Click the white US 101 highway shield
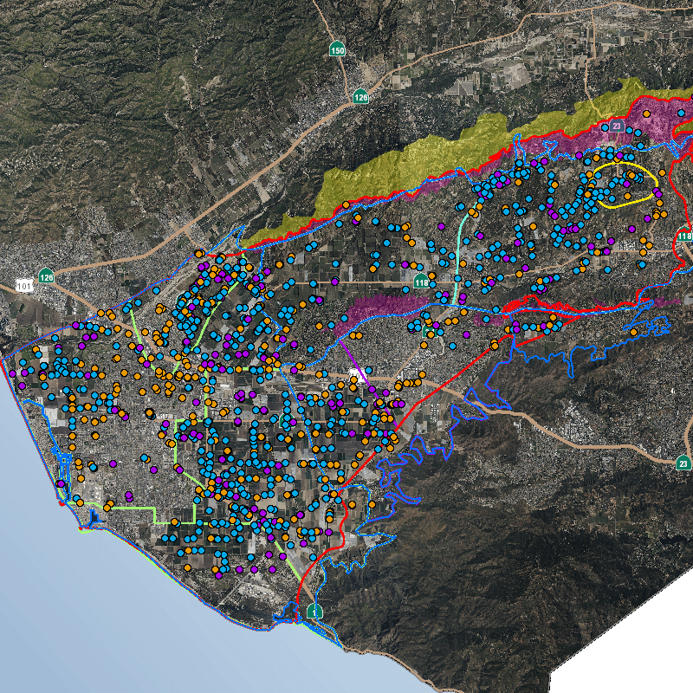The image size is (693, 693). [x=24, y=285]
